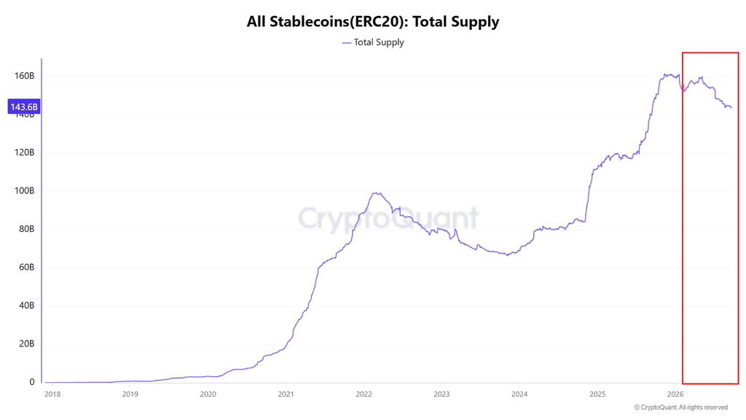Select the 2022 x-axis label
746x420 pixels.
364,394
